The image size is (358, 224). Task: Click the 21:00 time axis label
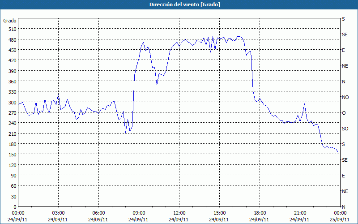[x=300, y=213]
